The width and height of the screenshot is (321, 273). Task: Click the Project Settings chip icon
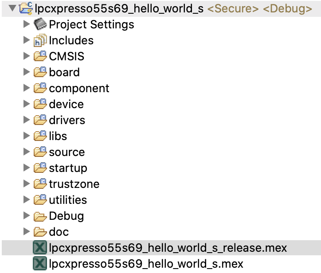[40, 24]
